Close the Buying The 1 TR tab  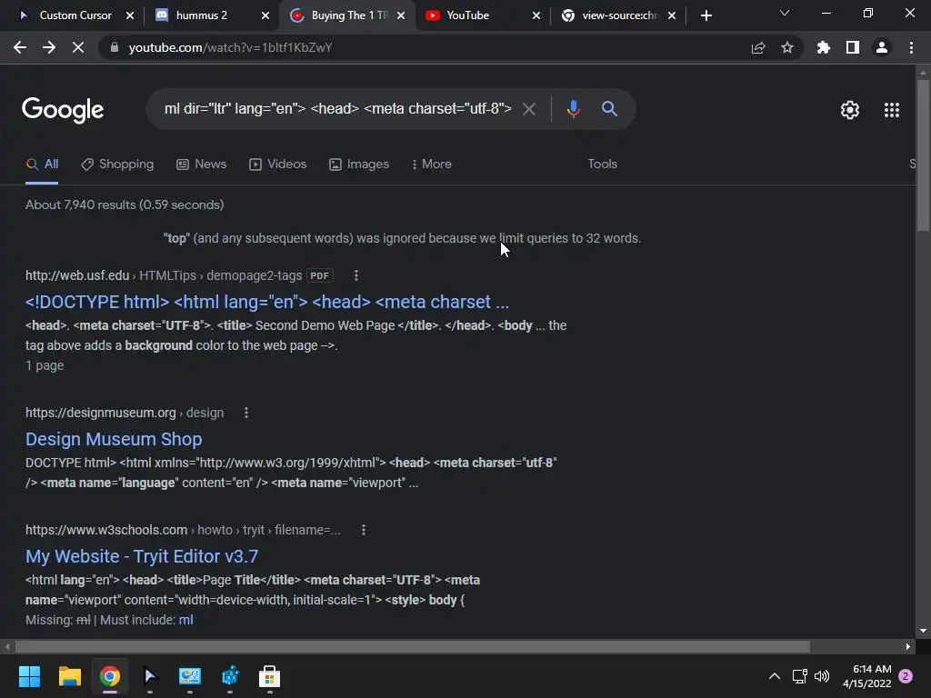(x=401, y=15)
